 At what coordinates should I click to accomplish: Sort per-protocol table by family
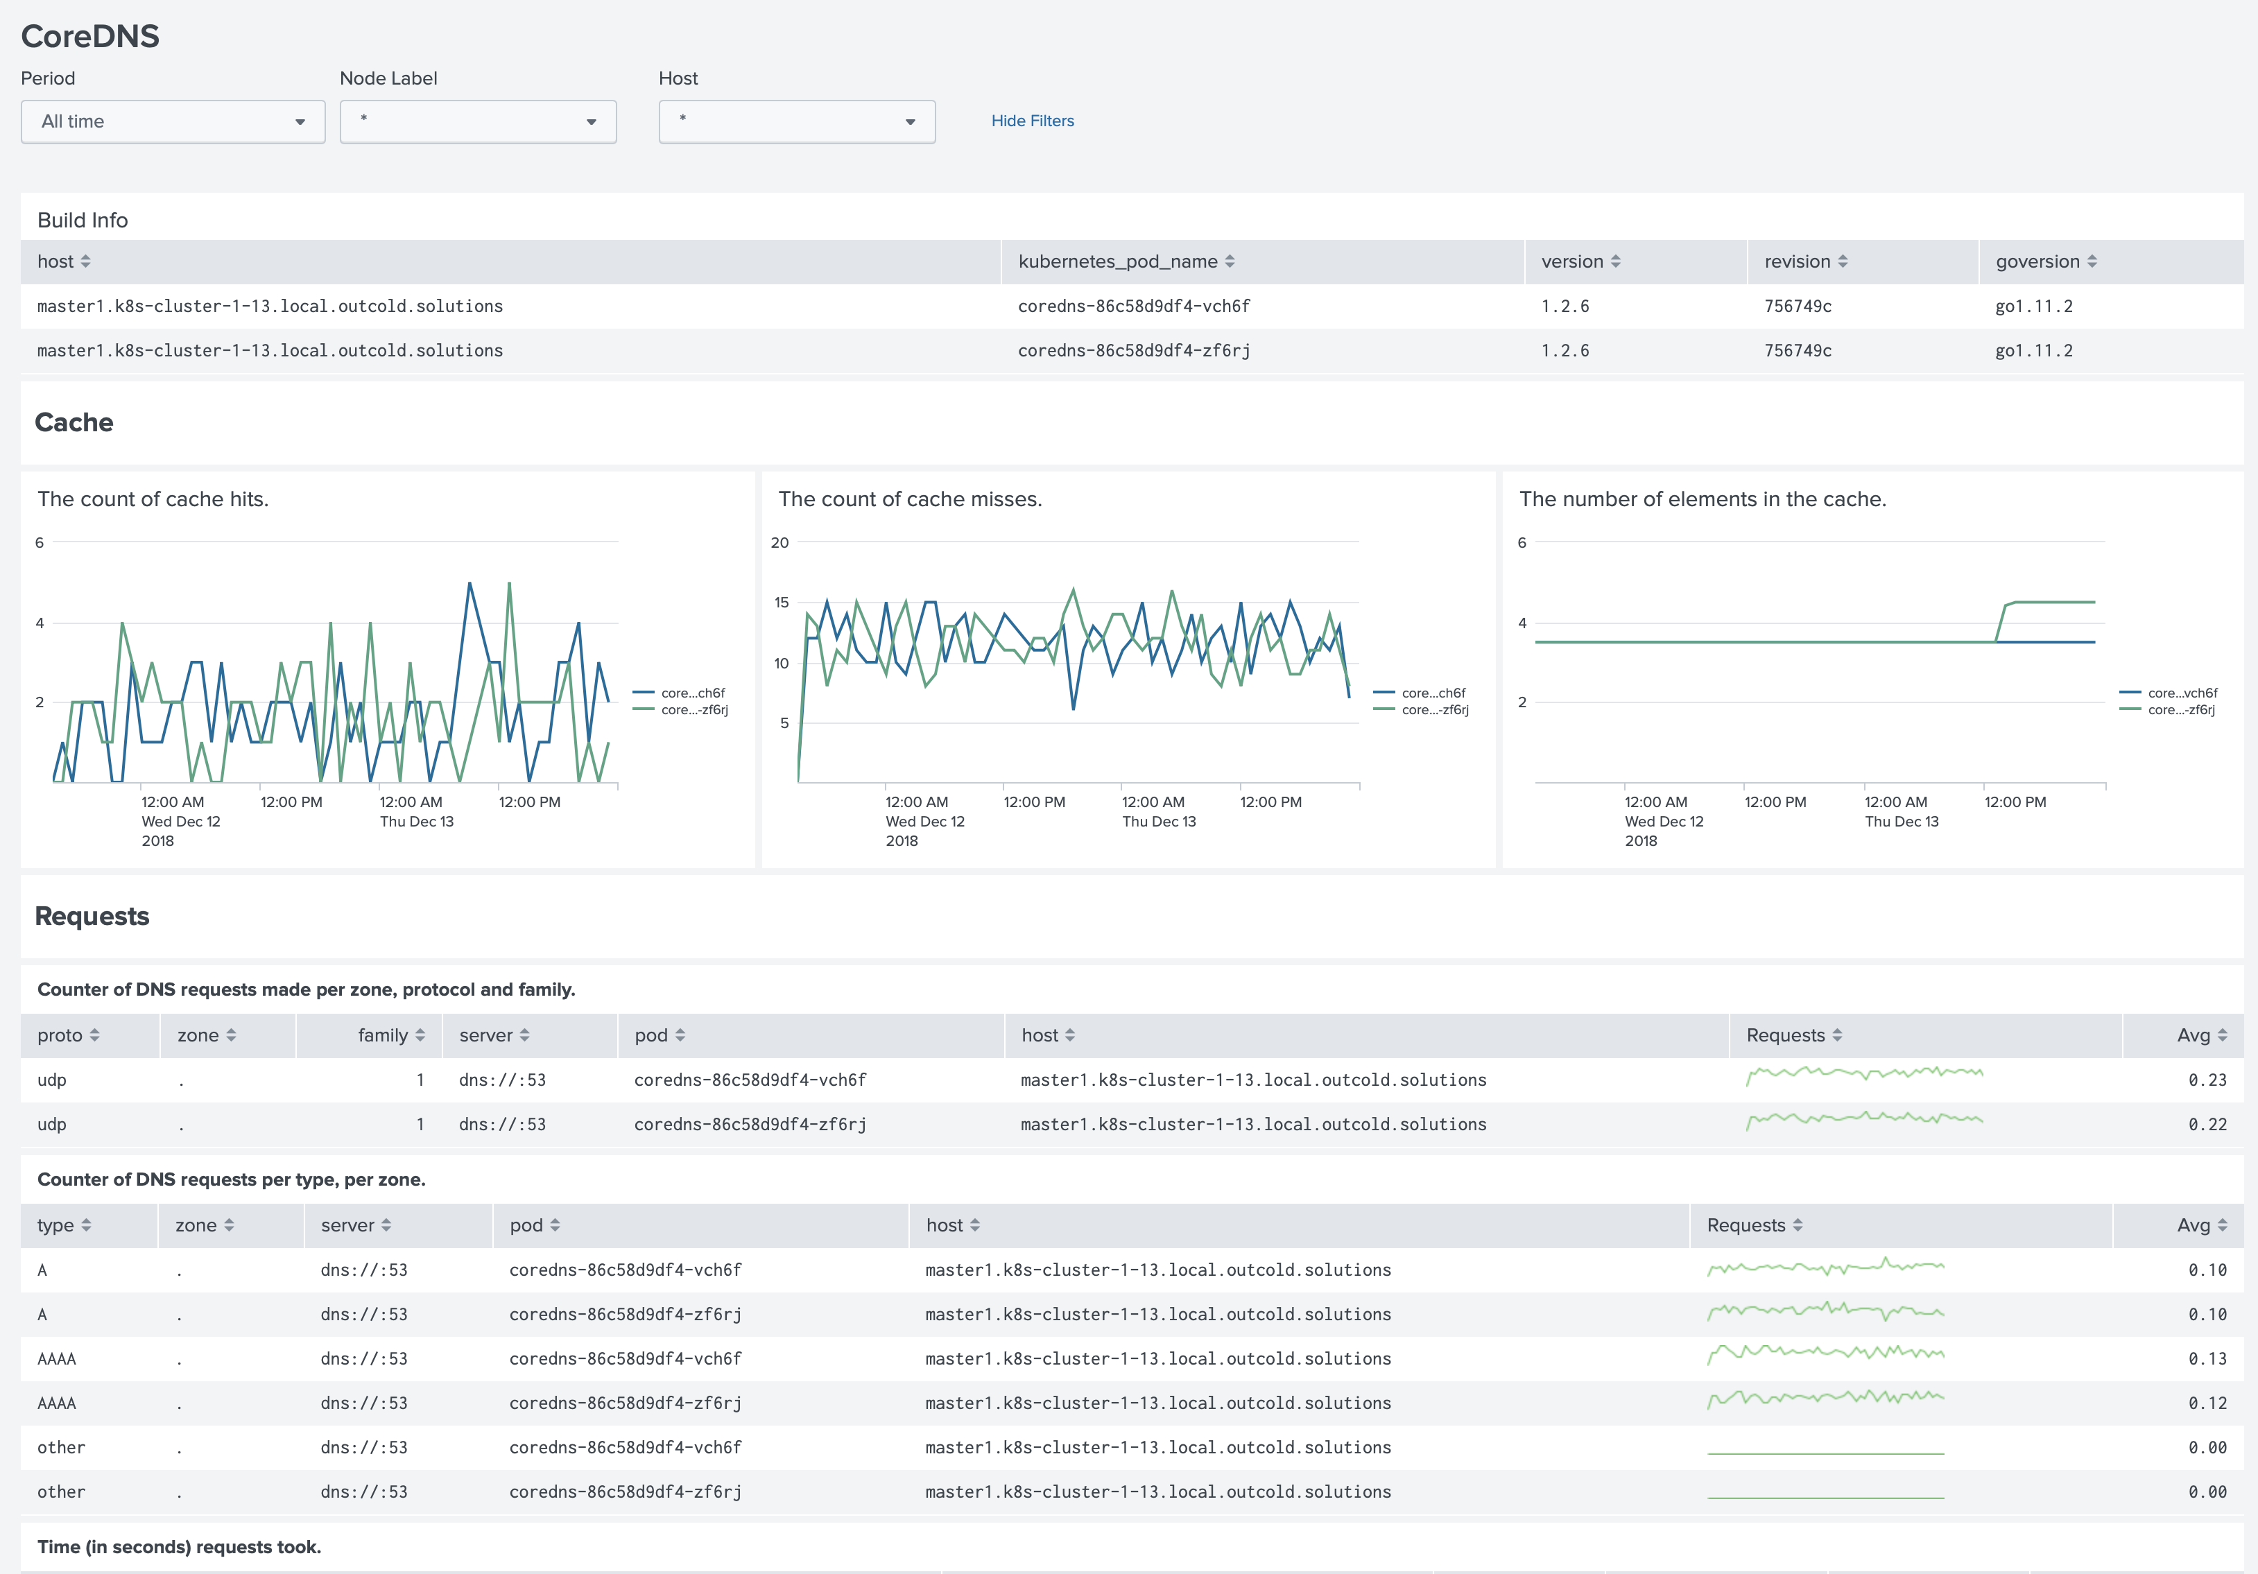click(x=391, y=1035)
